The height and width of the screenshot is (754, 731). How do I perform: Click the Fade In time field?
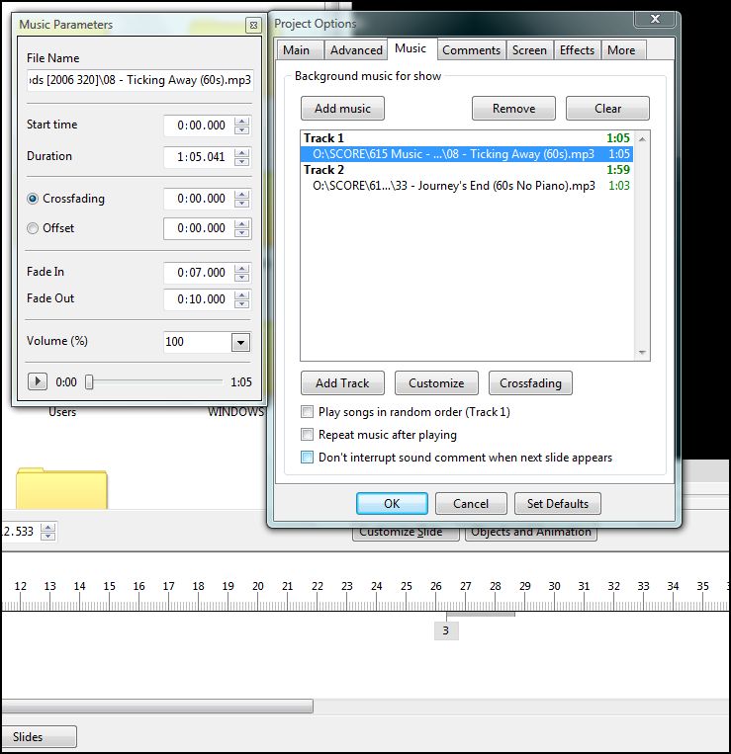click(198, 273)
